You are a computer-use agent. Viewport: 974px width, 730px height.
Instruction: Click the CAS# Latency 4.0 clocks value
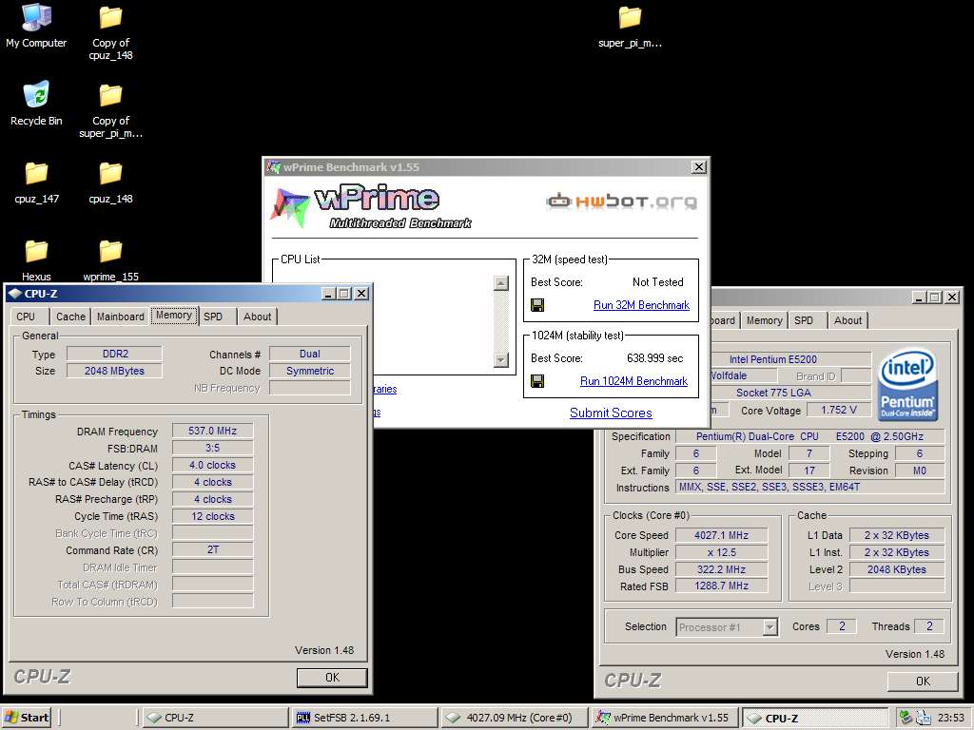coord(212,465)
